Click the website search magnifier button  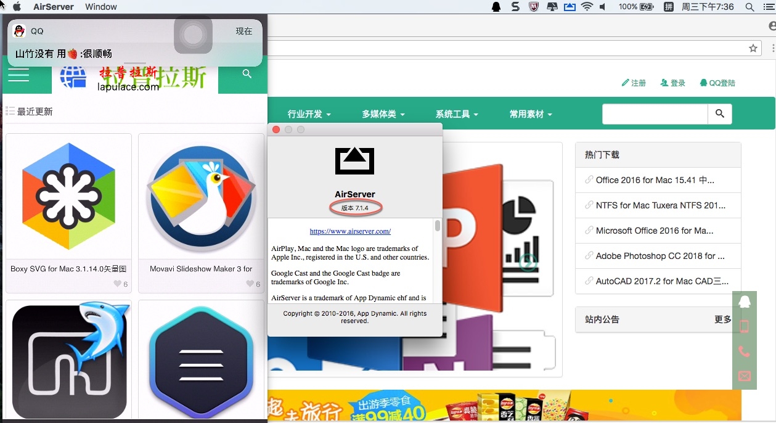coord(720,114)
